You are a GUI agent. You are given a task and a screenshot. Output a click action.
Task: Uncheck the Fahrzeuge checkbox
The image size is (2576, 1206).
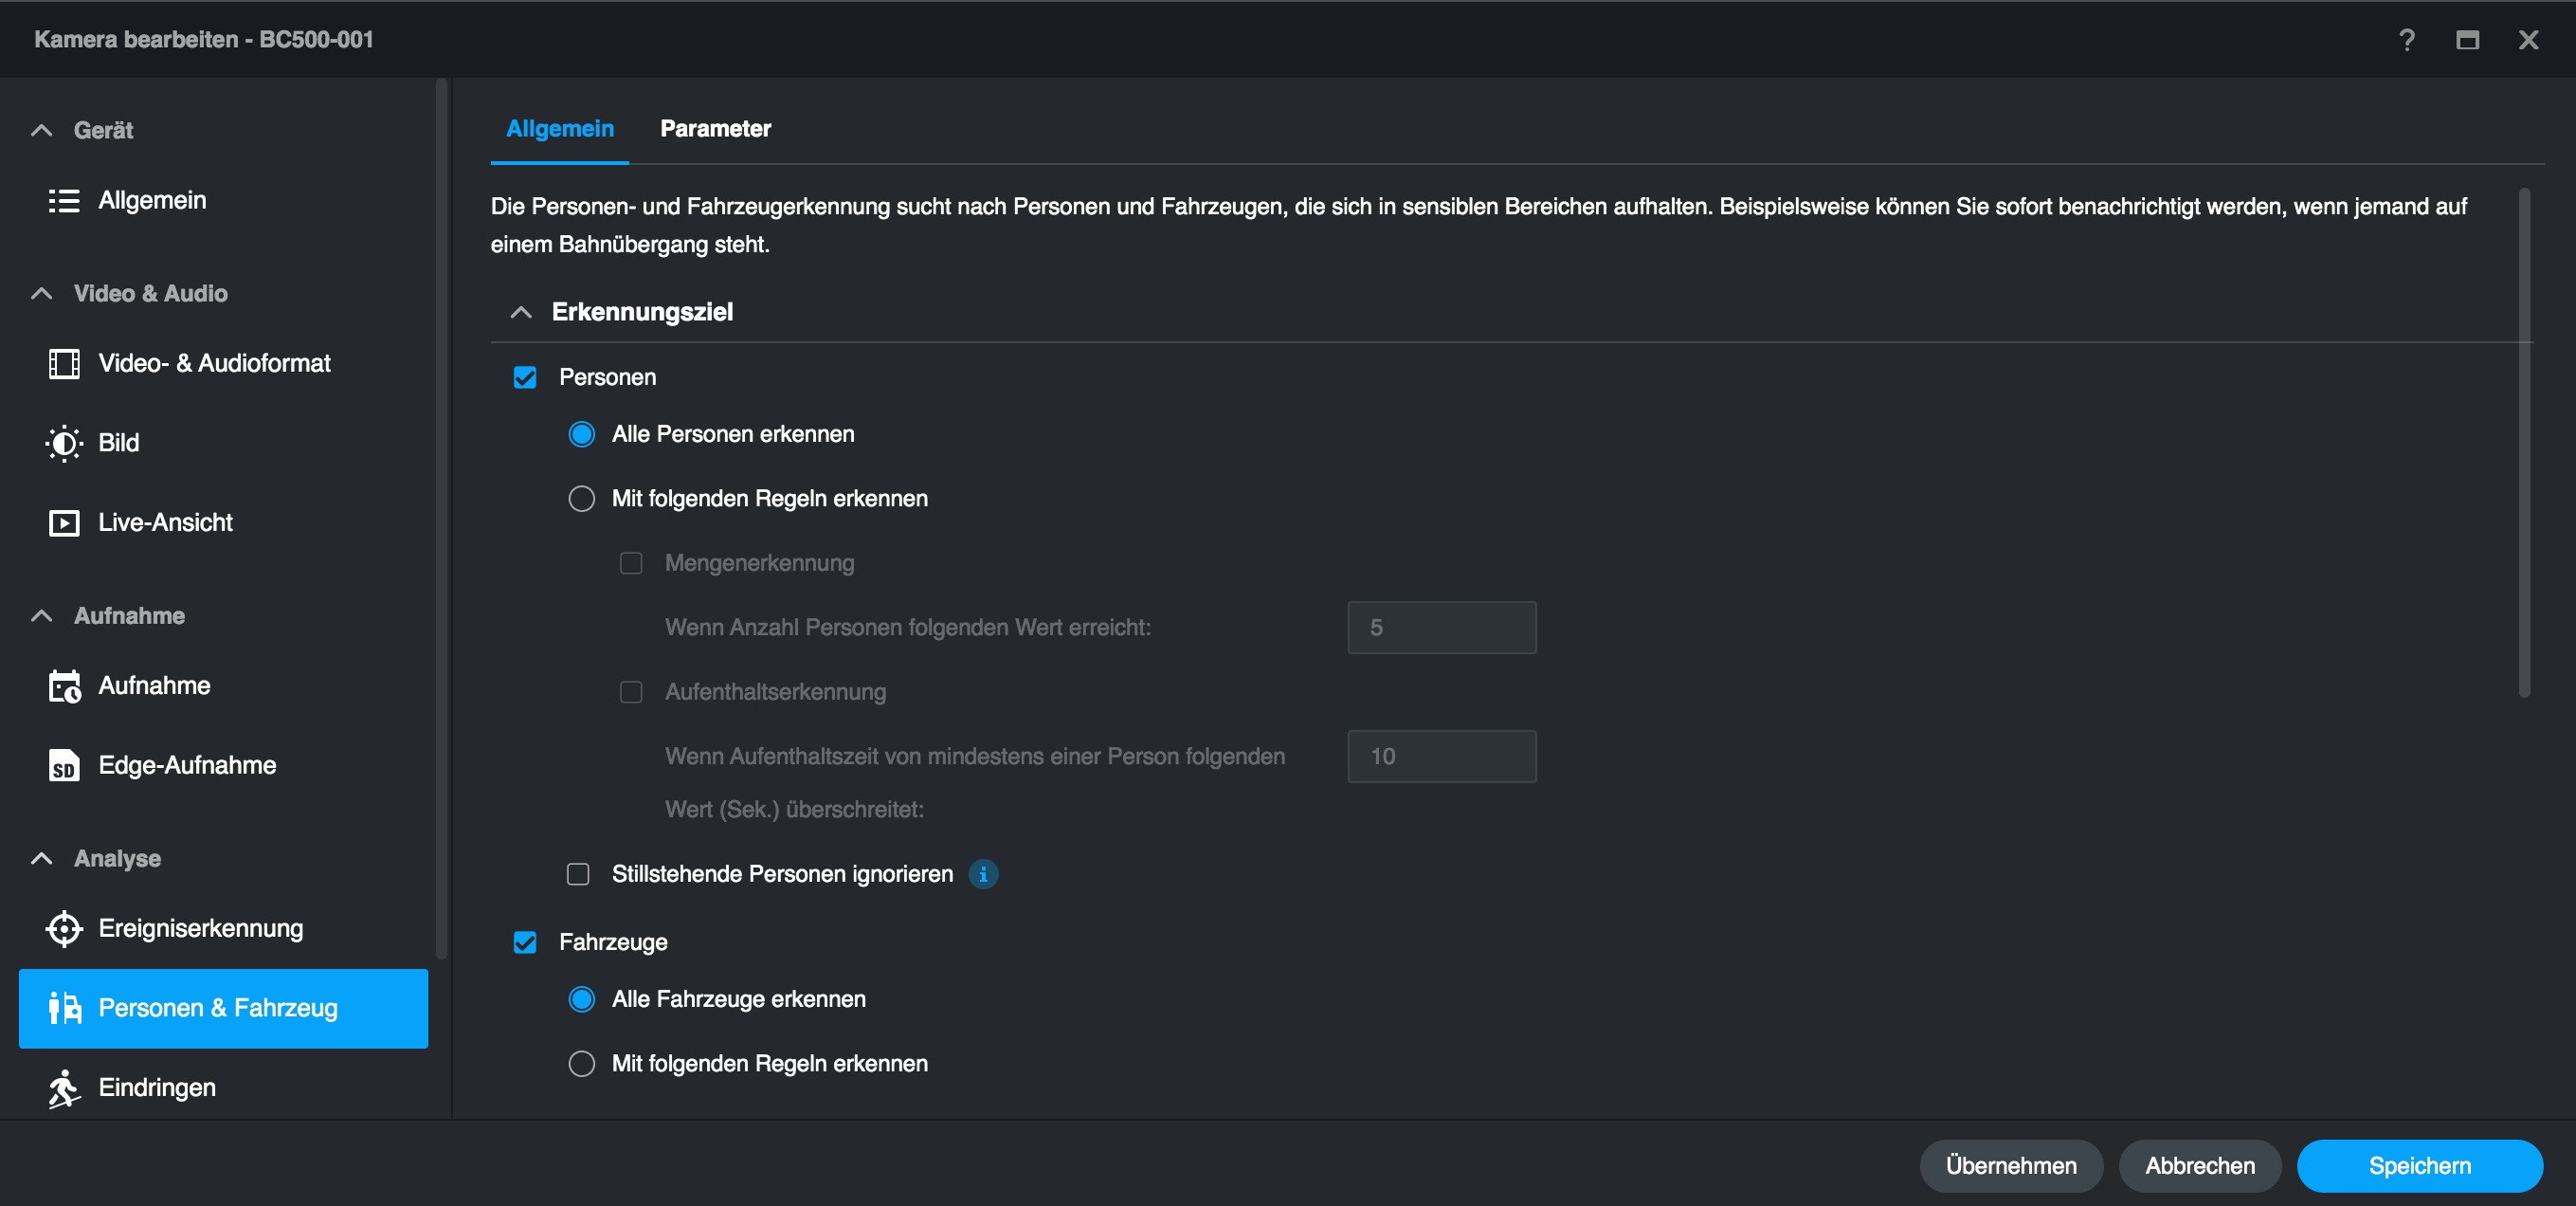[x=525, y=943]
